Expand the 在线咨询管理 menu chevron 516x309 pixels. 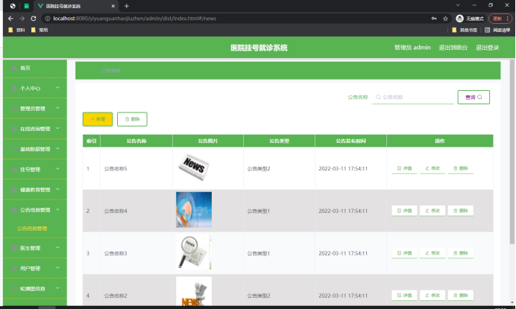(57, 128)
